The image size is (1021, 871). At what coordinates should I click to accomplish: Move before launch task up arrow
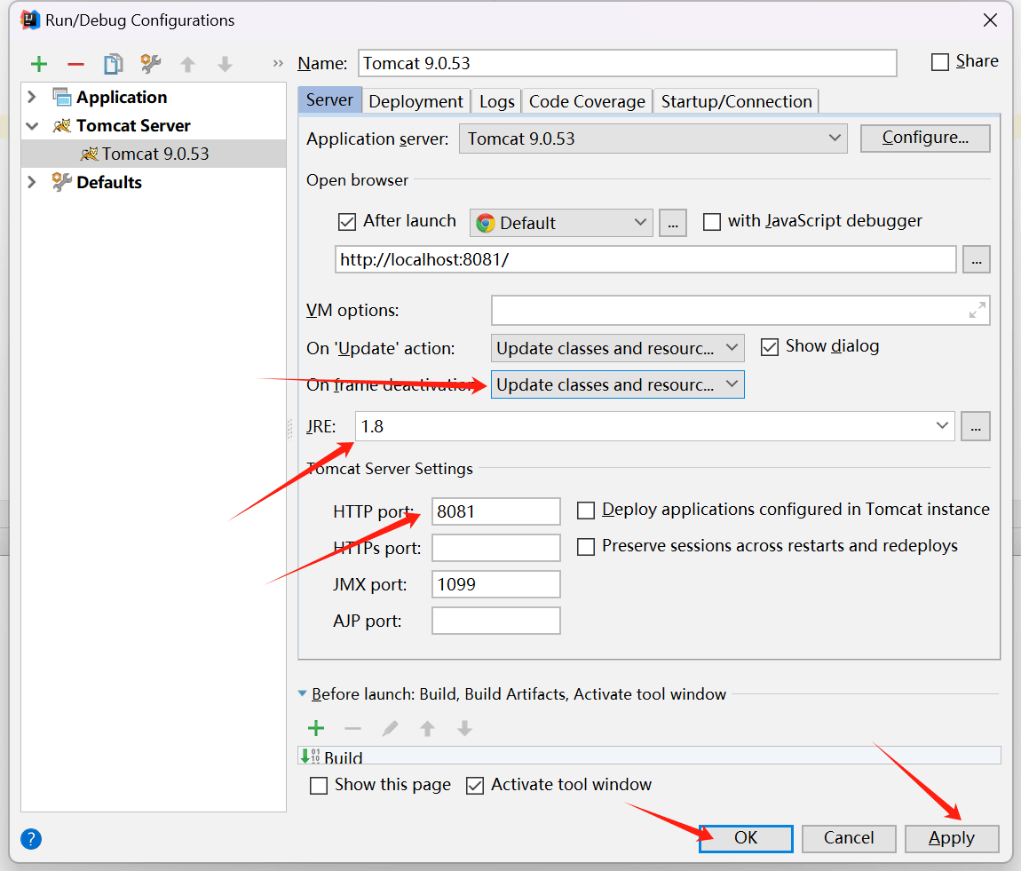coord(427,728)
